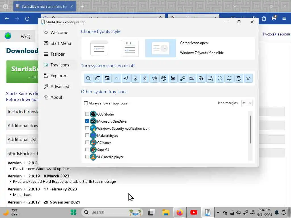The width and height of the screenshot is (291, 218).
Task: Toggle the Clock system icon
Action: coord(220,78)
